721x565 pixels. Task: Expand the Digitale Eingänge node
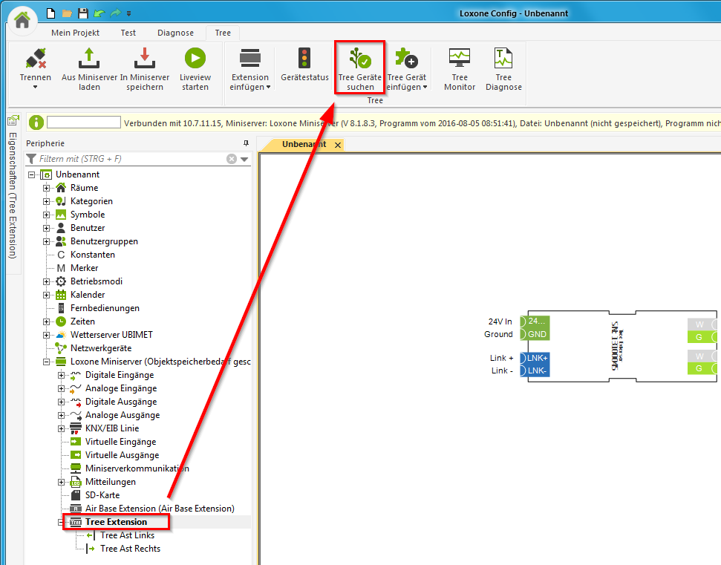point(62,375)
